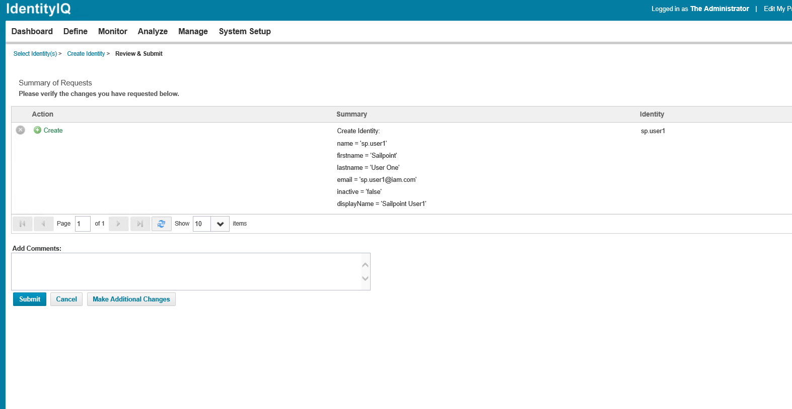The image size is (792, 409).
Task: Click the Action column header
Action: click(43, 114)
